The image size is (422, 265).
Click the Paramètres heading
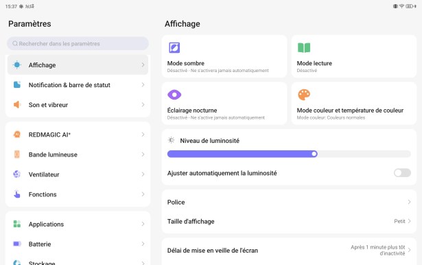(30, 24)
